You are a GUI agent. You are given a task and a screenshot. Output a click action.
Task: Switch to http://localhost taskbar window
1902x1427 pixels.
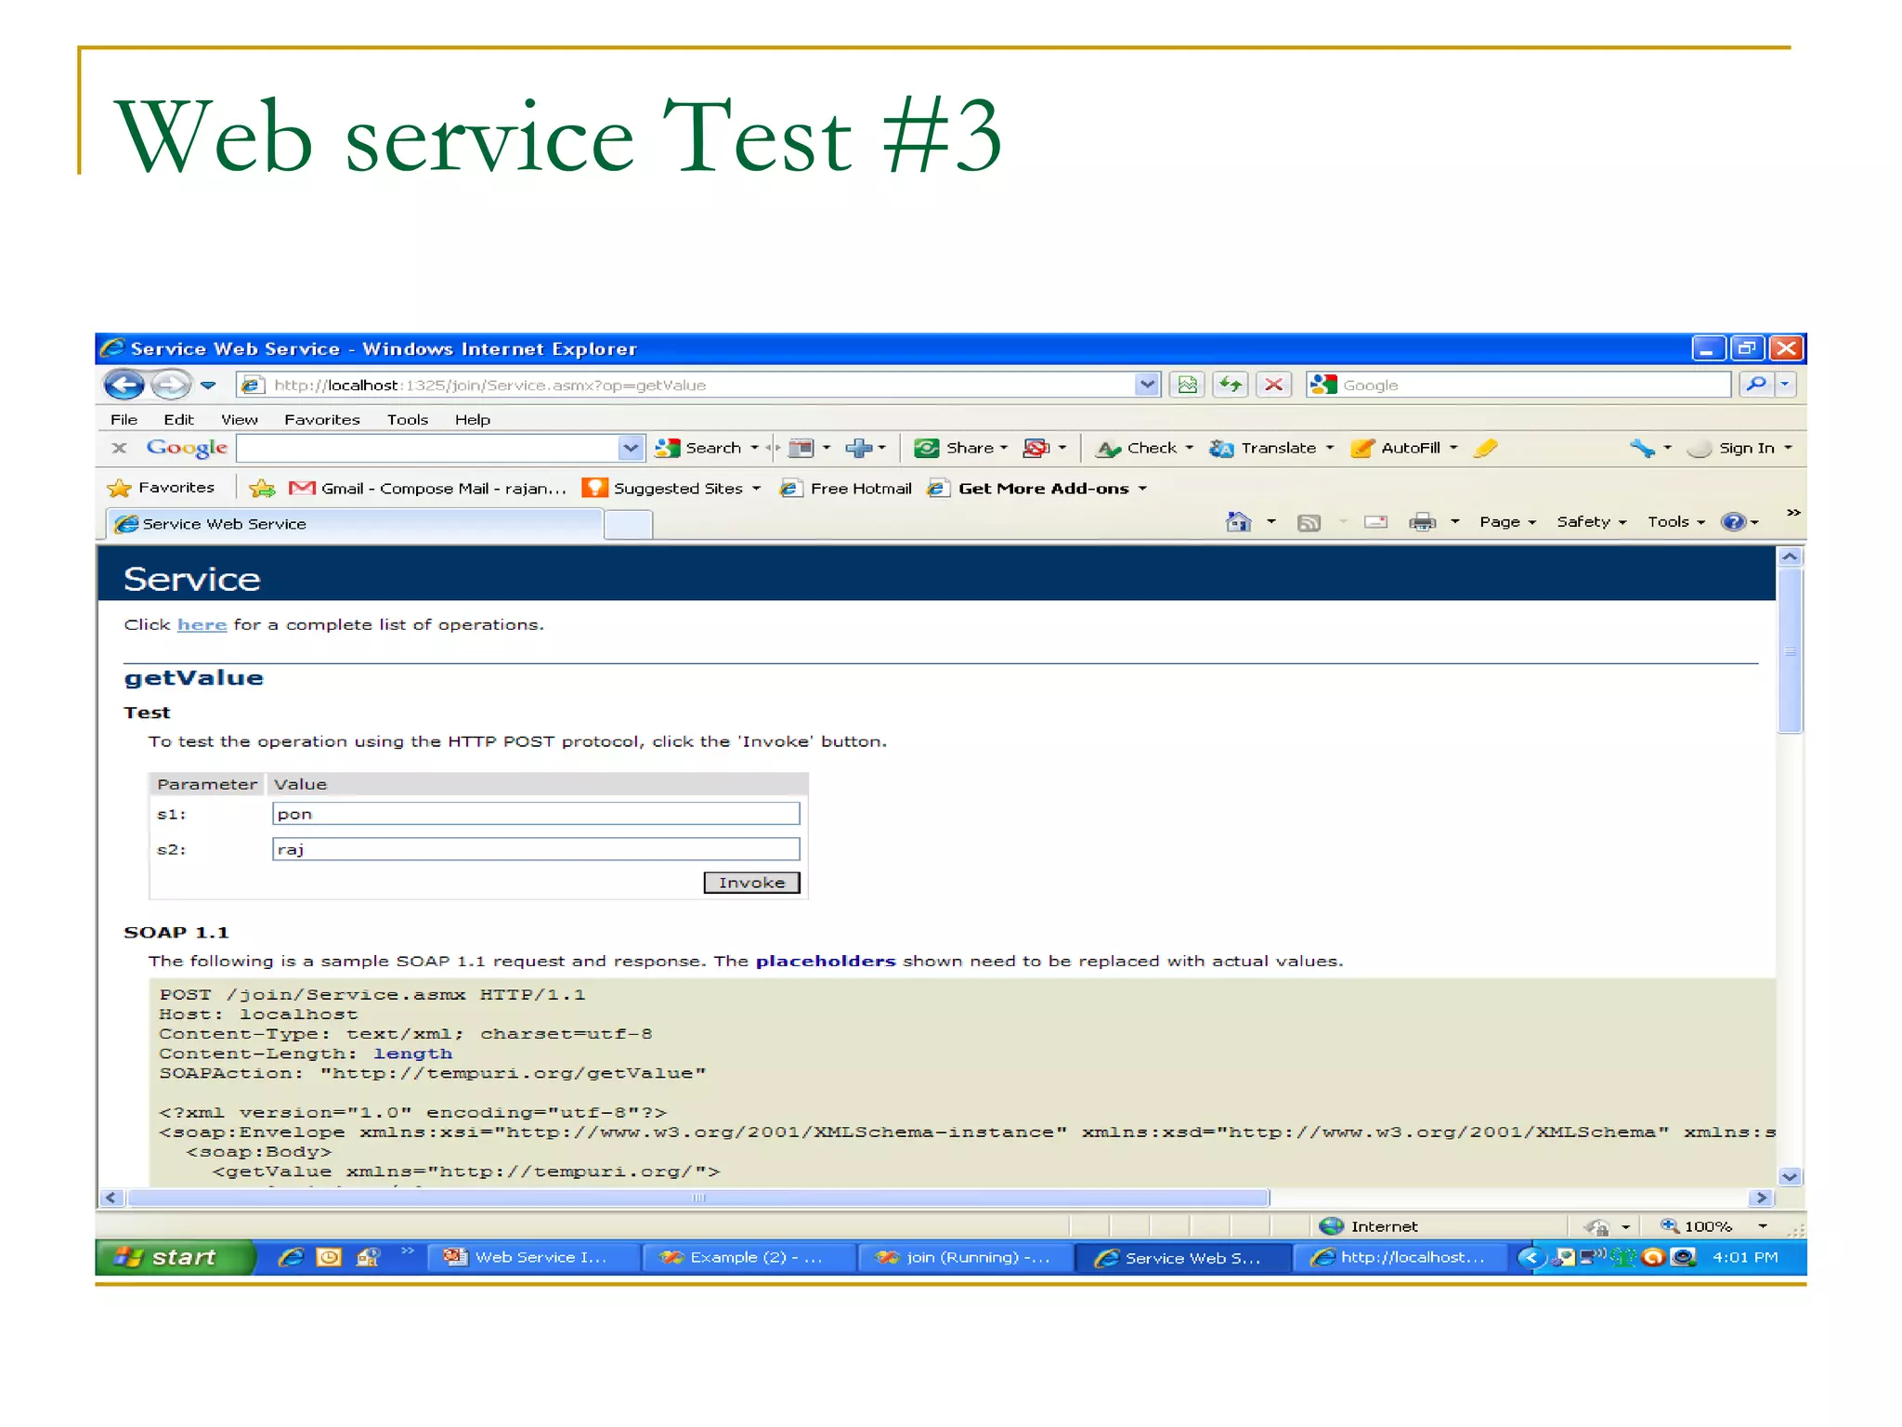1399,1258
